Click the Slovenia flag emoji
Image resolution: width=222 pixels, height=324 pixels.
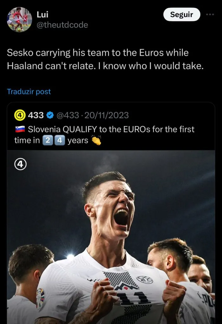click(20, 129)
